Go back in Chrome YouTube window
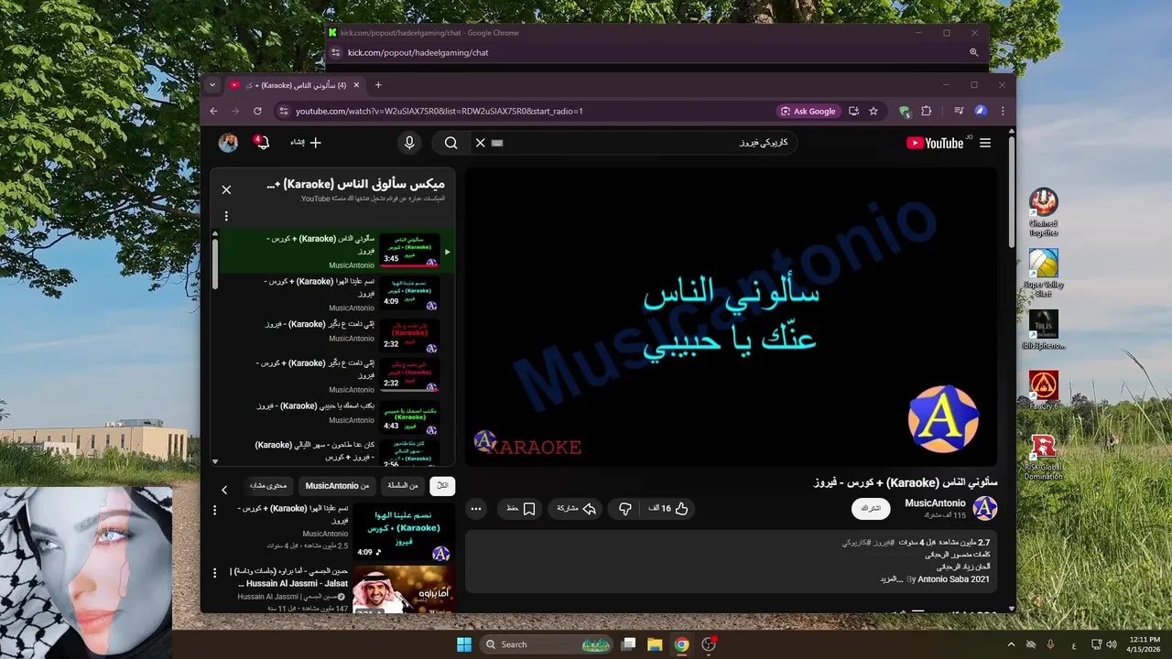The height and width of the screenshot is (659, 1172). [x=213, y=111]
